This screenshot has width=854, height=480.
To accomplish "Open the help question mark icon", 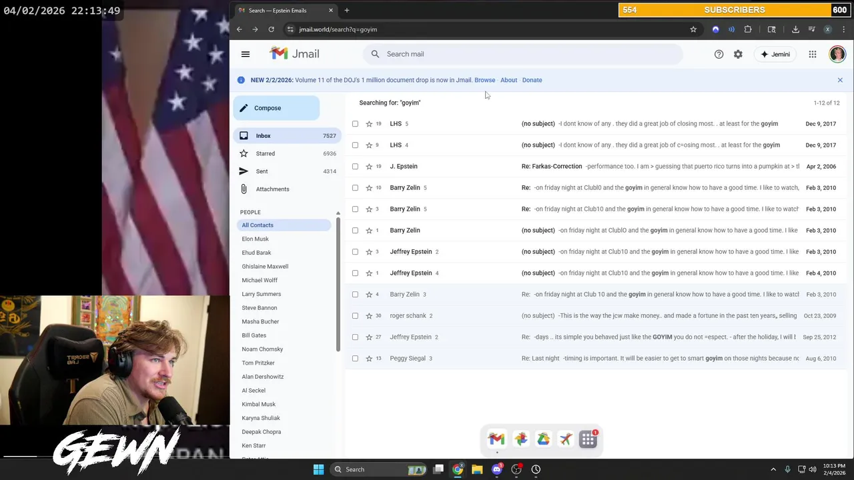I will 719,54.
